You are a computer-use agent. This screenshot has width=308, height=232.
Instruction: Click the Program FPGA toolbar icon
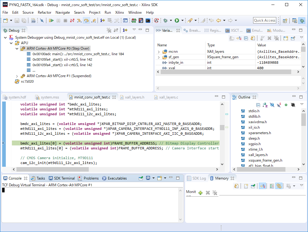134,20
